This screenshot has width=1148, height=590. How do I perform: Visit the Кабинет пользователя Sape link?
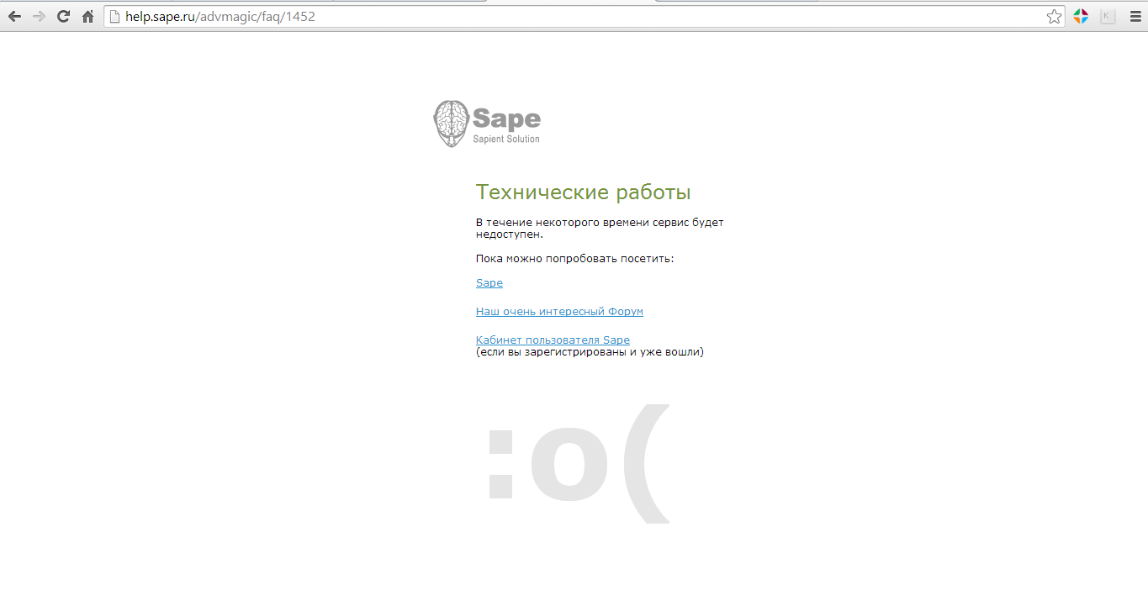tap(553, 340)
